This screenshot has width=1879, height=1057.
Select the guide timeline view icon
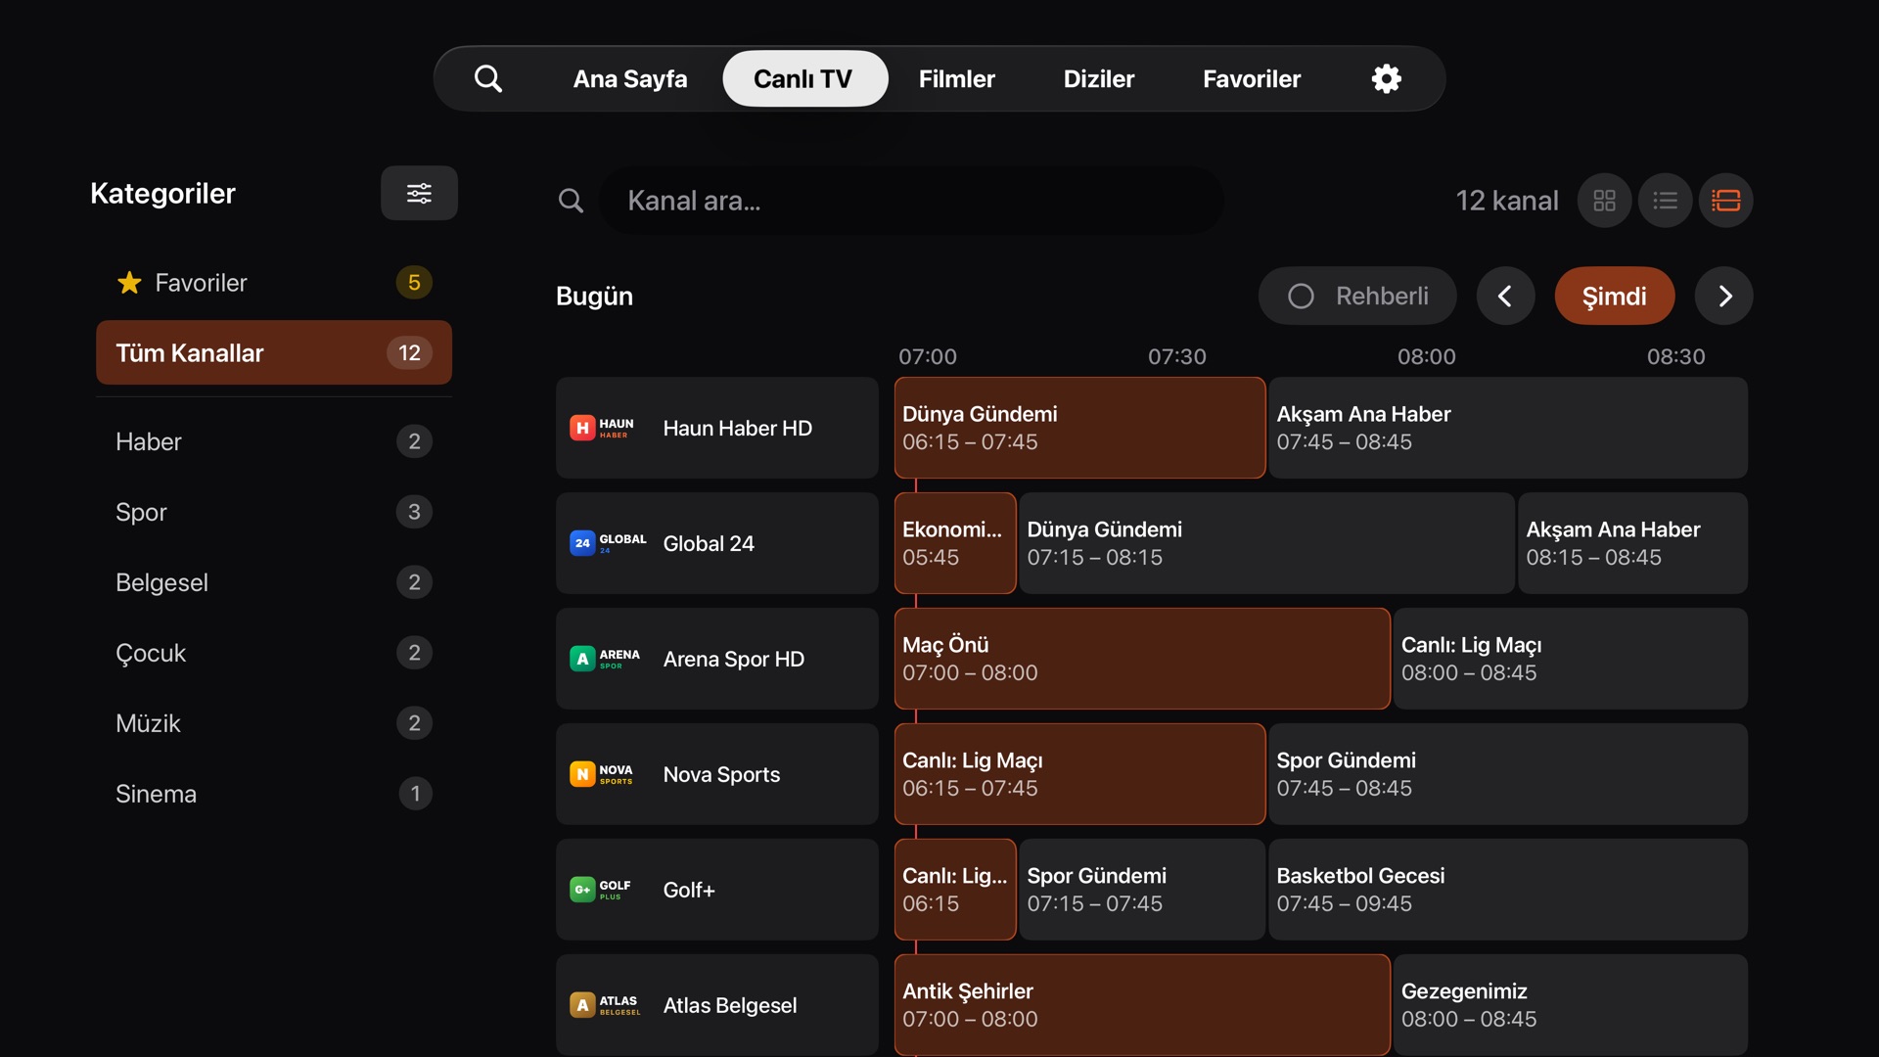pos(1725,201)
